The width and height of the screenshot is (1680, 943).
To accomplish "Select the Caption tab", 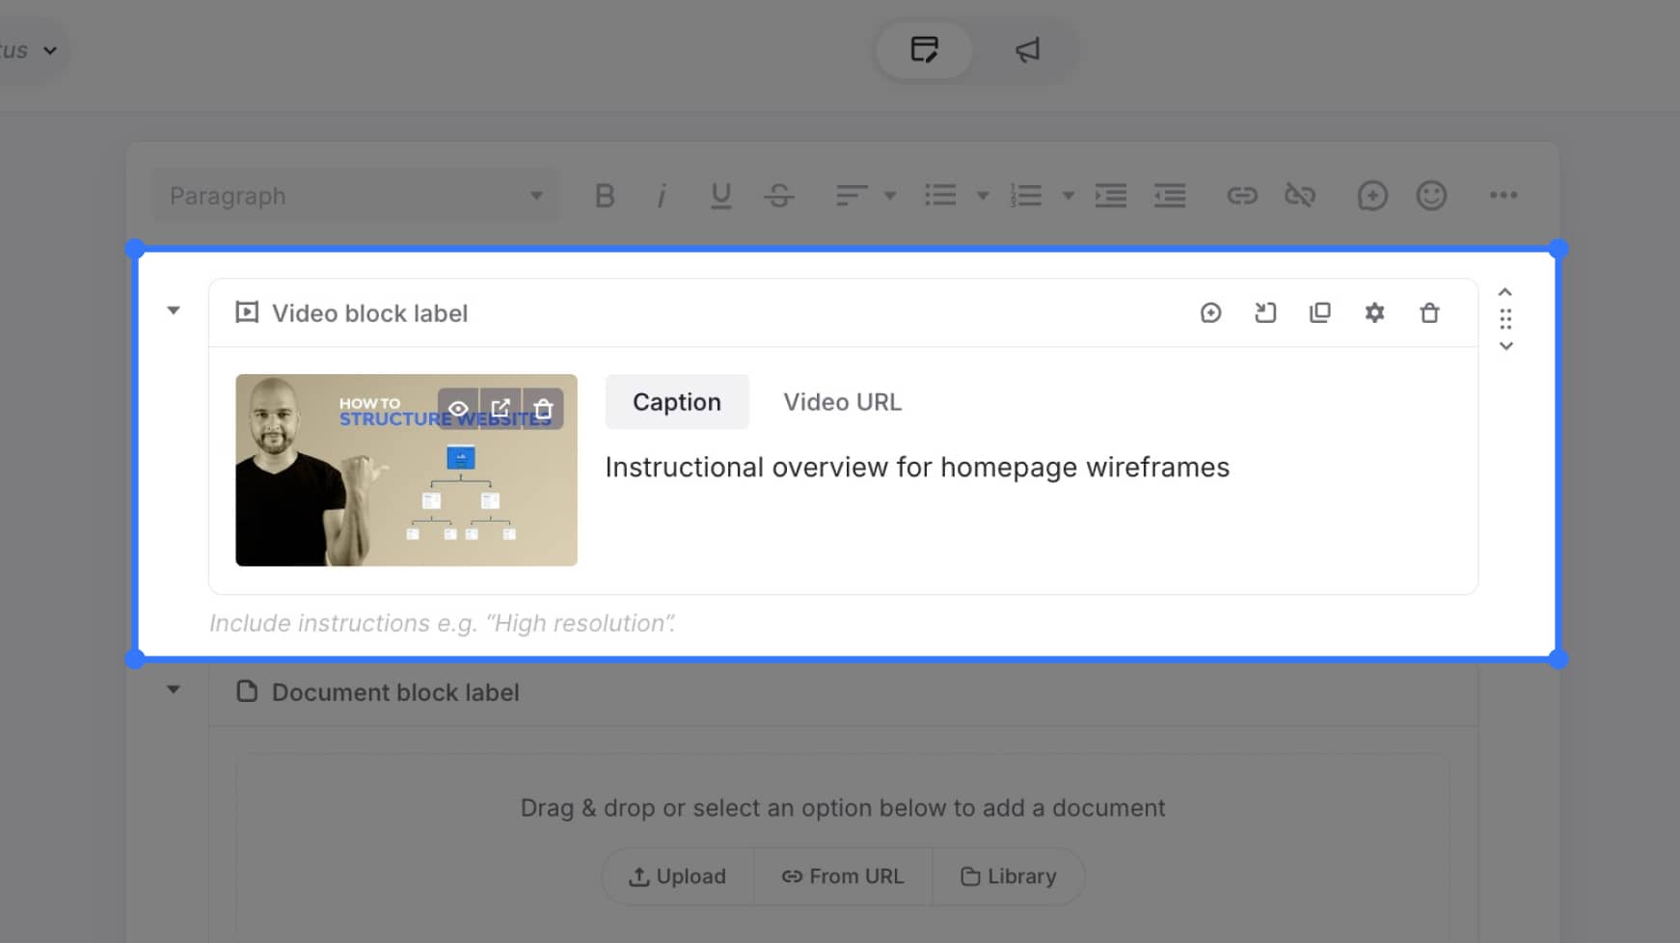I will pos(677,402).
